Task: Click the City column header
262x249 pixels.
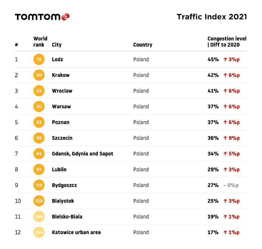Action: point(57,45)
